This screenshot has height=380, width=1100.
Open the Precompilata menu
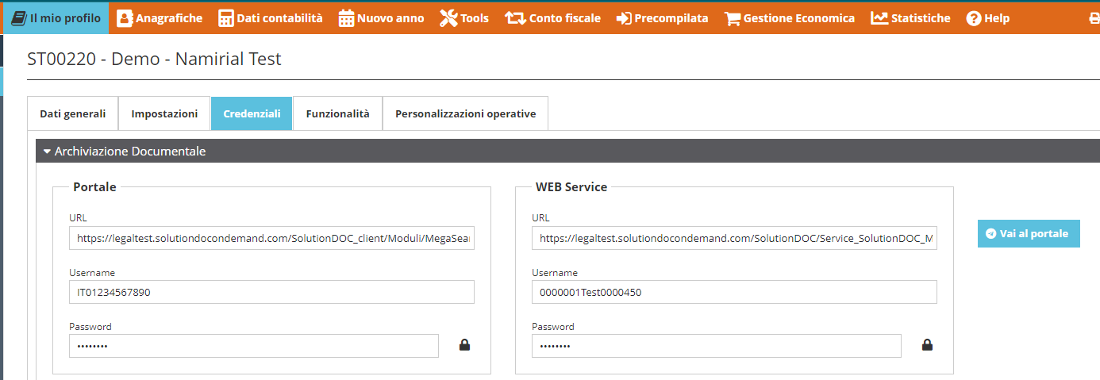point(662,18)
